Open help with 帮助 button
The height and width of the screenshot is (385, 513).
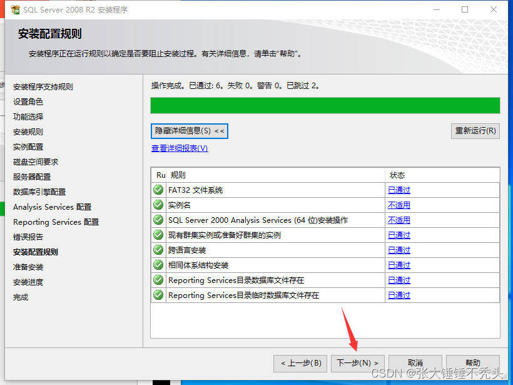tap(473, 363)
